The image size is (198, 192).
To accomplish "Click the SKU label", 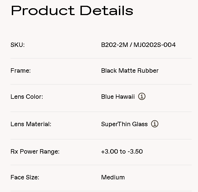I will pos(18,45).
